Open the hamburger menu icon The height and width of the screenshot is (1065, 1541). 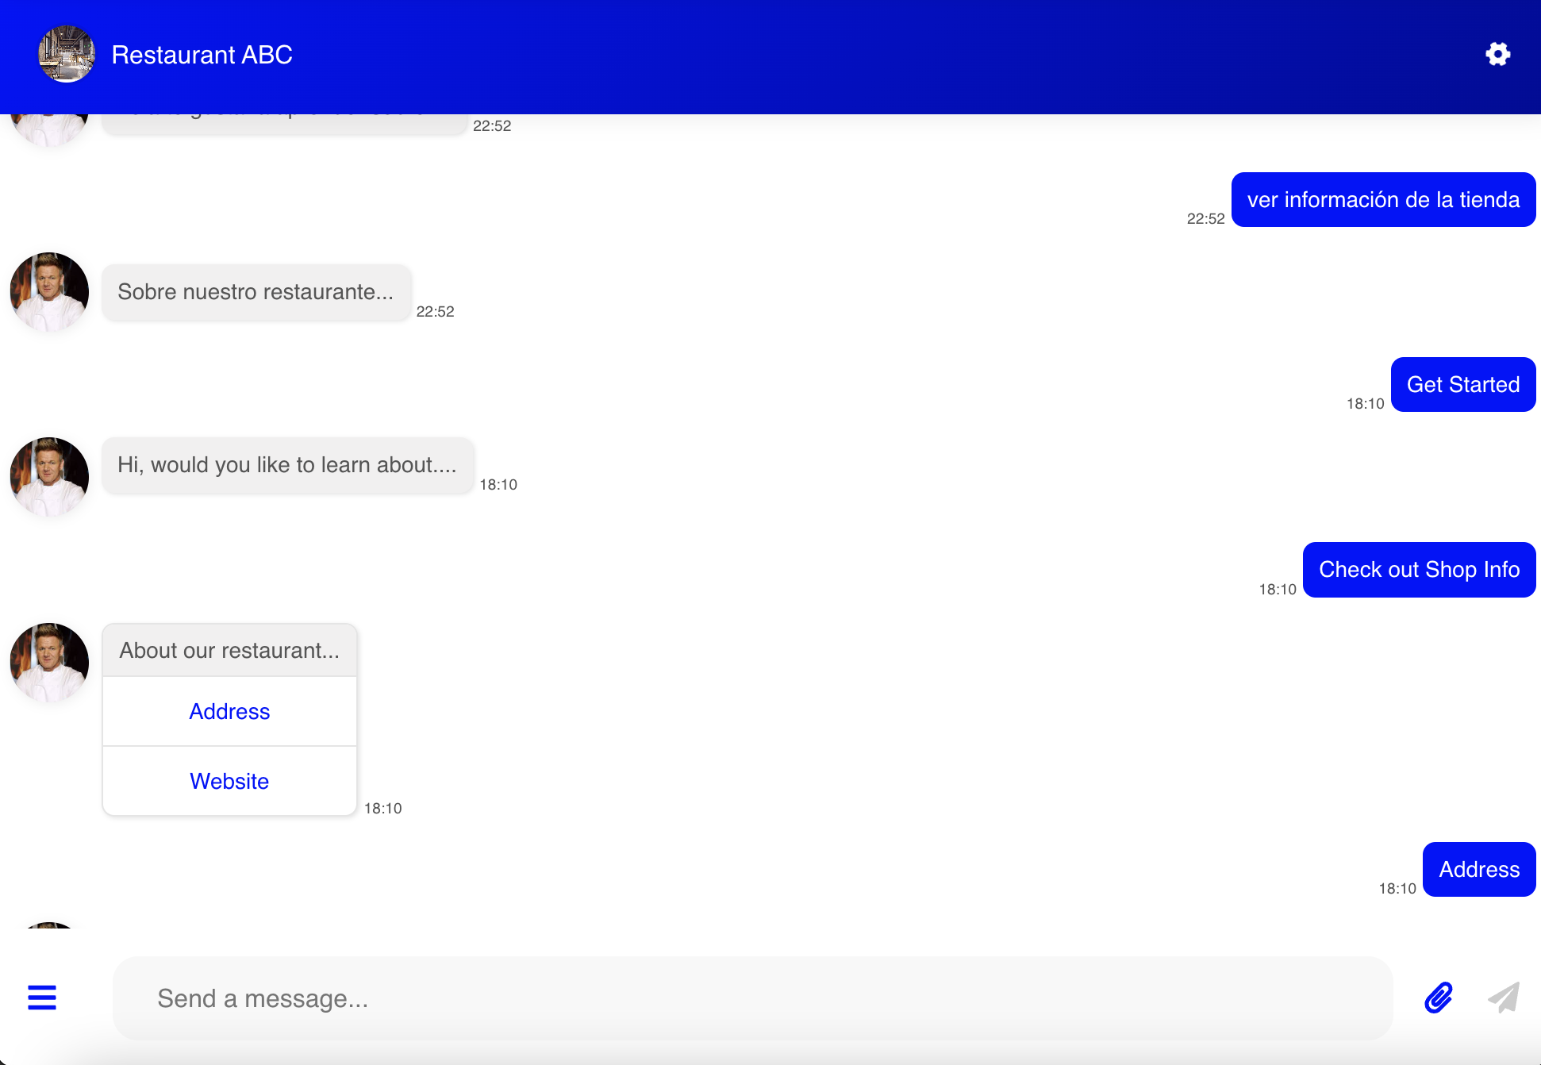41,998
